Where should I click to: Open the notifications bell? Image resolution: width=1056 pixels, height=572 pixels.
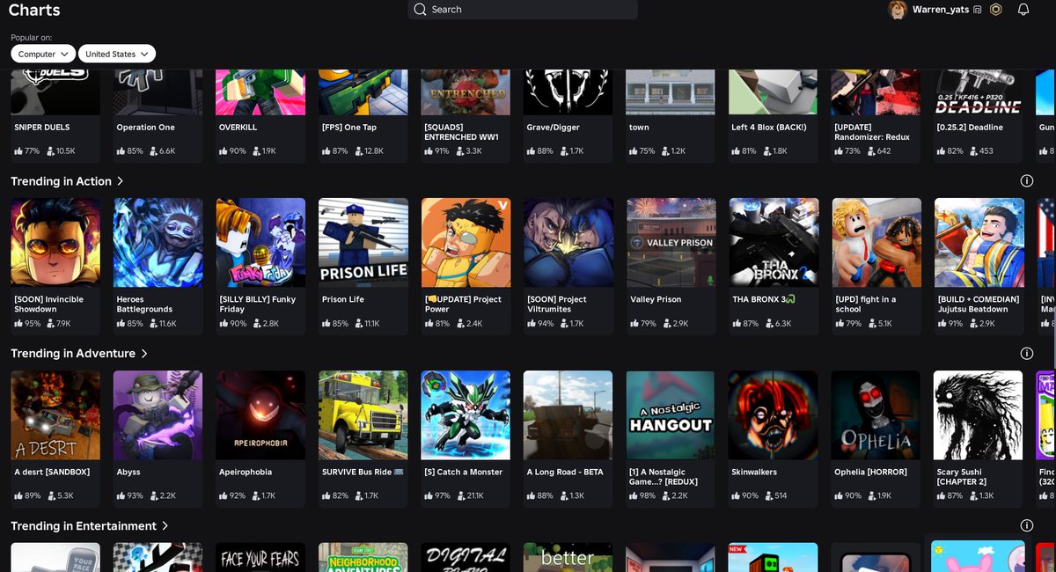point(1023,10)
